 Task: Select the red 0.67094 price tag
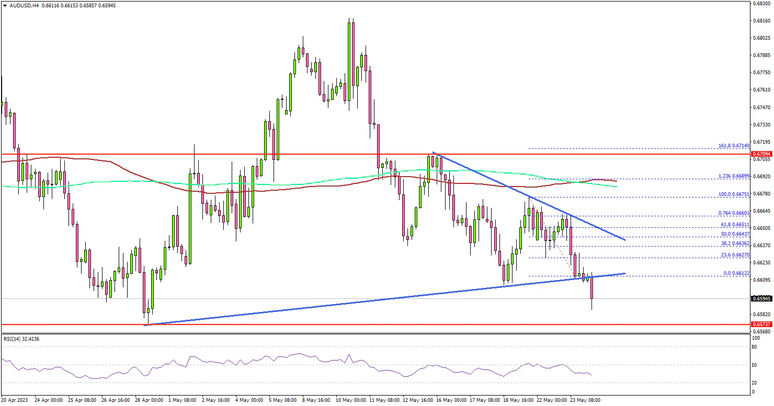760,154
